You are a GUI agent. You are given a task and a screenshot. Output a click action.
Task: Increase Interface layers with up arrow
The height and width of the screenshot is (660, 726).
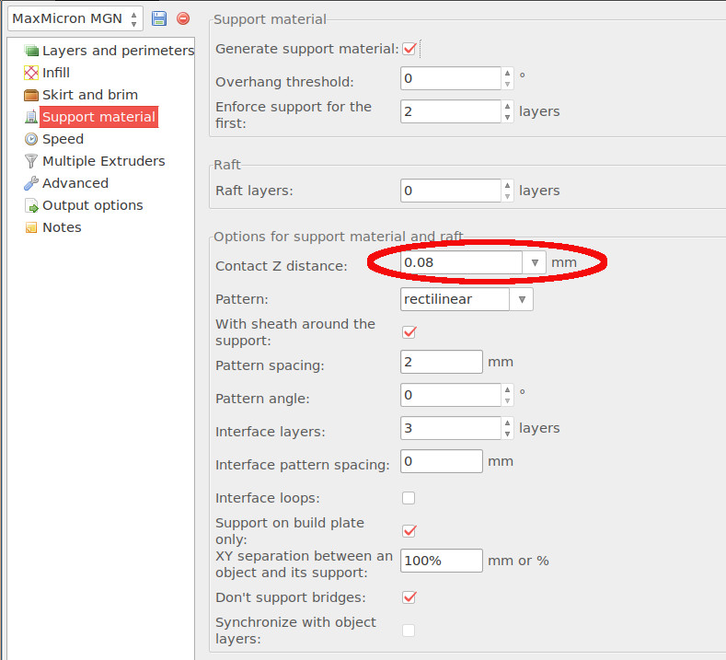[x=507, y=423]
